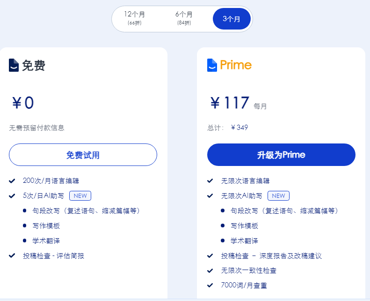370x301 pixels.
Task: Select the 12个月 (66折) billing option
Action: [135, 18]
